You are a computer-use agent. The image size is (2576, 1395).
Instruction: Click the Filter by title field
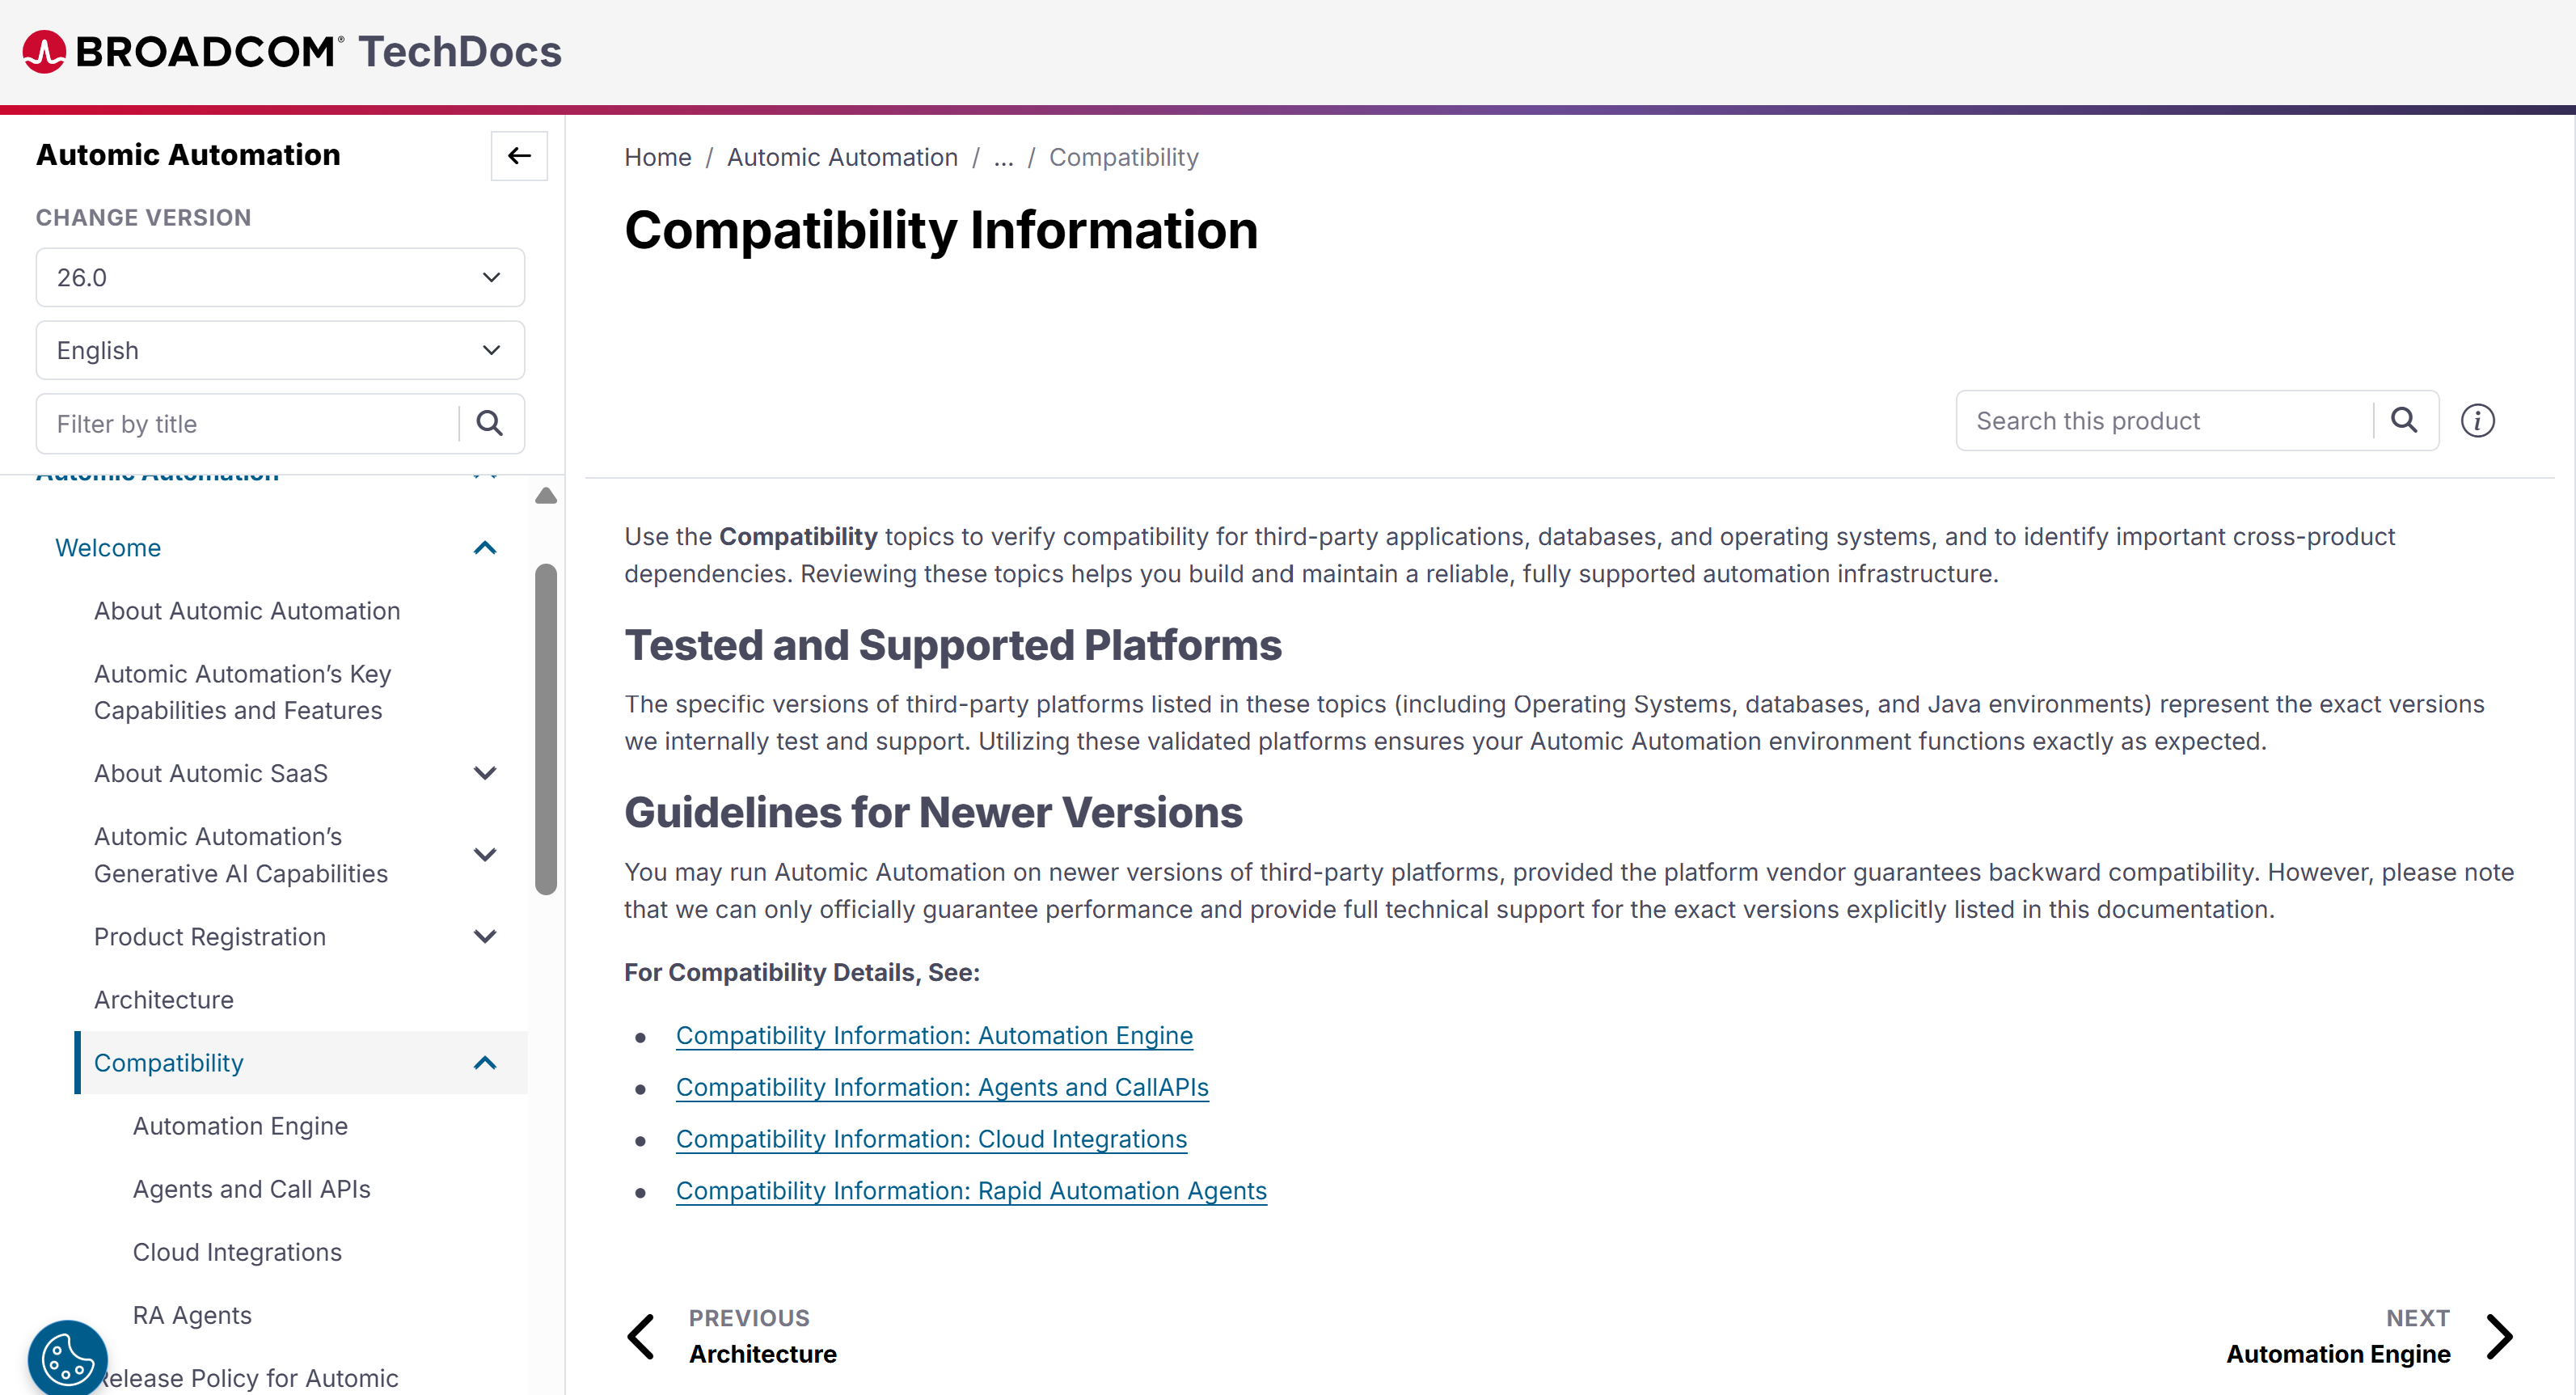pos(247,424)
